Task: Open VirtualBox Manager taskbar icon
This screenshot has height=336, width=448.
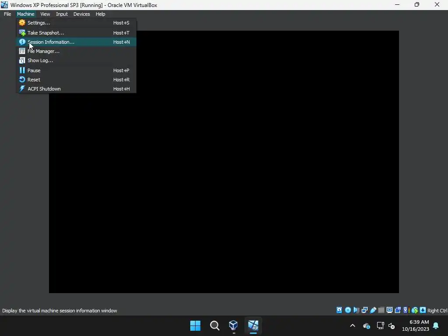Action: click(234, 325)
